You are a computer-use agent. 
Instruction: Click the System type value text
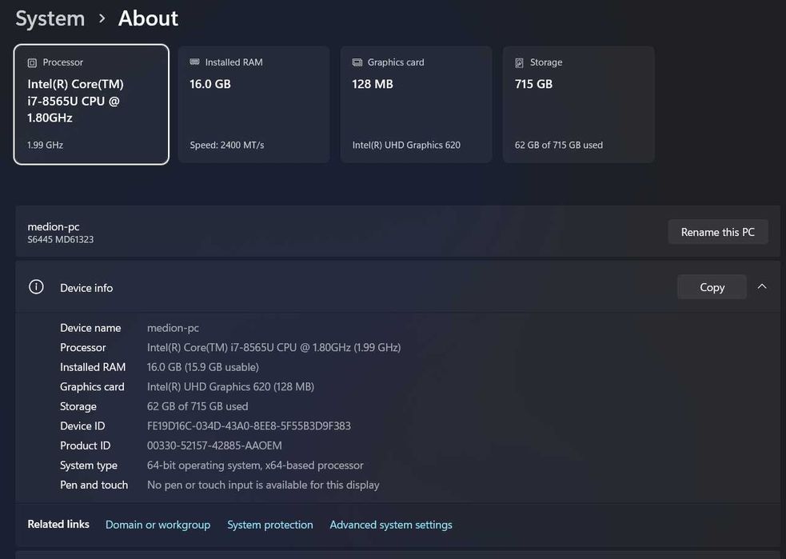tap(255, 465)
